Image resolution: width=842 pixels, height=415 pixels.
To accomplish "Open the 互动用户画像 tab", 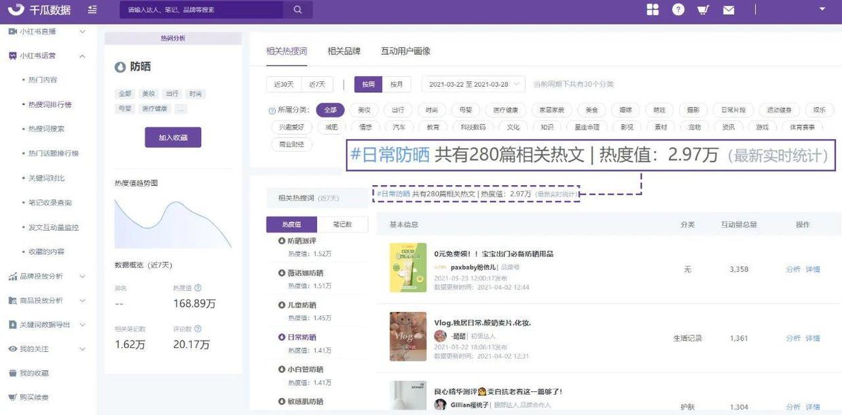I will click(x=405, y=52).
